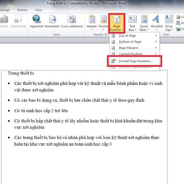Insert a Chart from the ribbon
The height and width of the screenshot is (184, 184).
pyautogui.click(x=4, y=22)
